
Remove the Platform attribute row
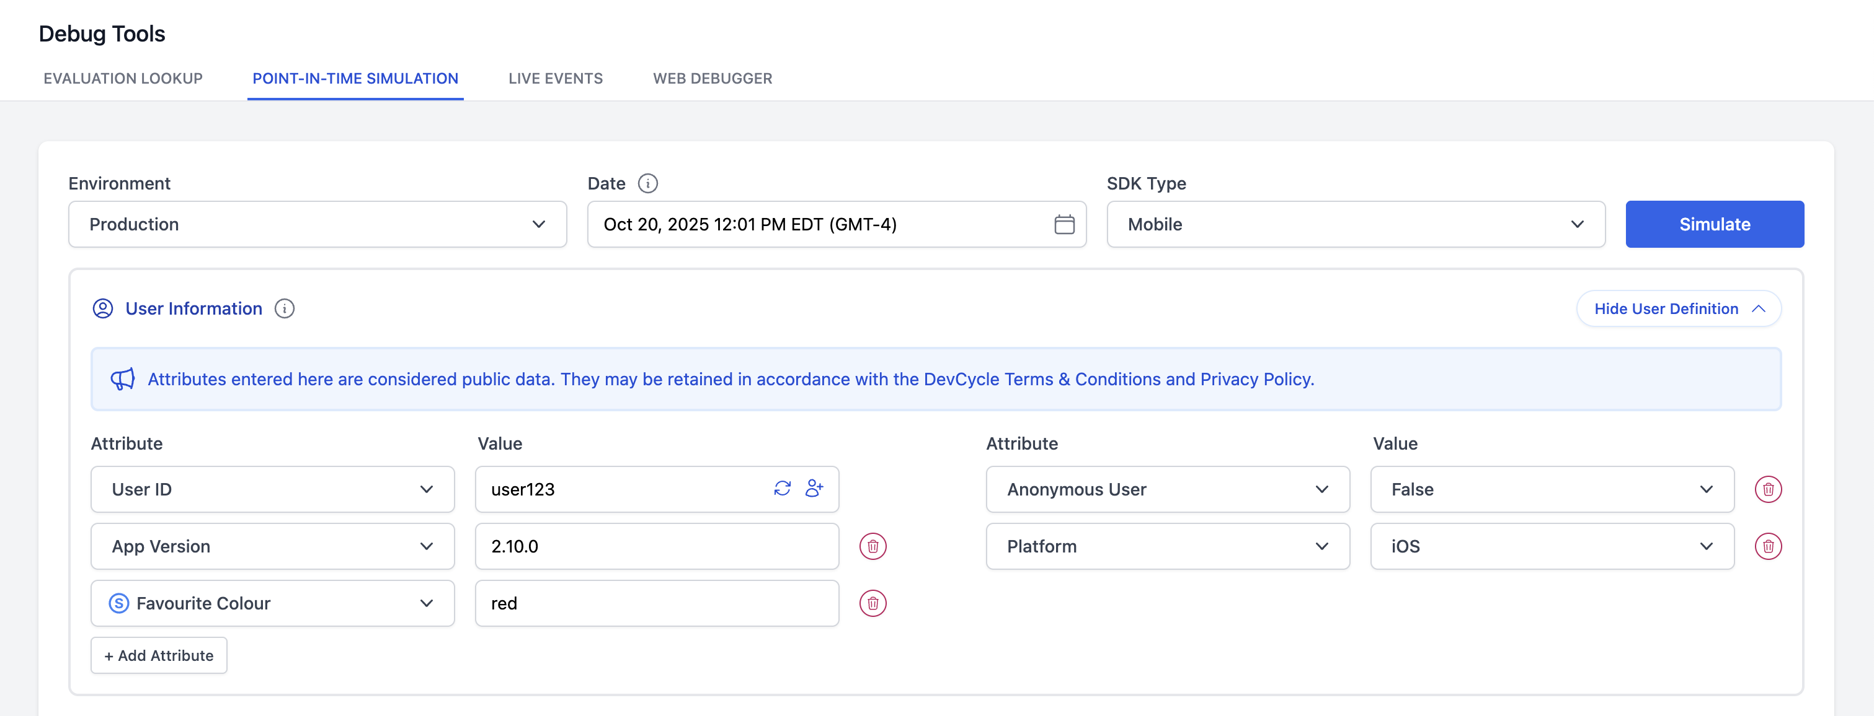point(1767,546)
